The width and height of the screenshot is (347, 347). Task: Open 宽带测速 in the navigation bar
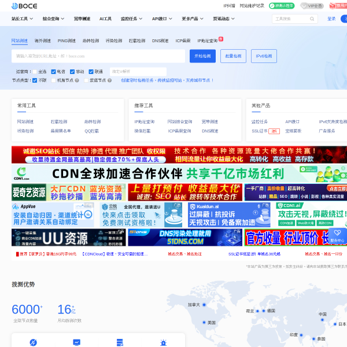[82, 19]
